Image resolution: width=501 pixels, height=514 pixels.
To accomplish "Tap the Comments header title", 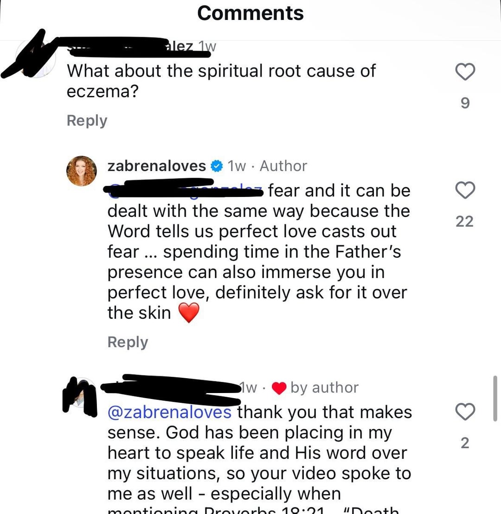I will pyautogui.click(x=250, y=13).
